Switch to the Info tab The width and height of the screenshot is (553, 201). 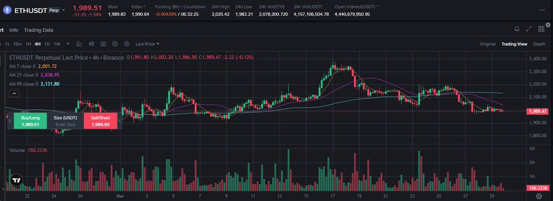click(x=14, y=30)
